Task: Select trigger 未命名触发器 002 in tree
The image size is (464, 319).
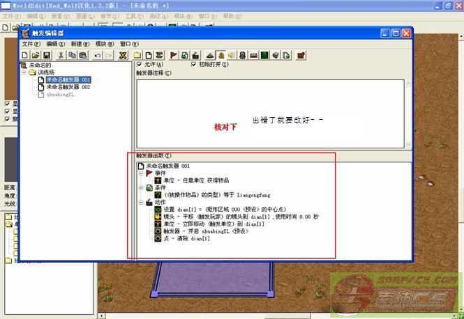Action: pyautogui.click(x=68, y=87)
